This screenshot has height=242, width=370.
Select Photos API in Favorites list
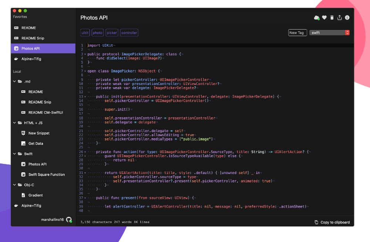click(43, 48)
